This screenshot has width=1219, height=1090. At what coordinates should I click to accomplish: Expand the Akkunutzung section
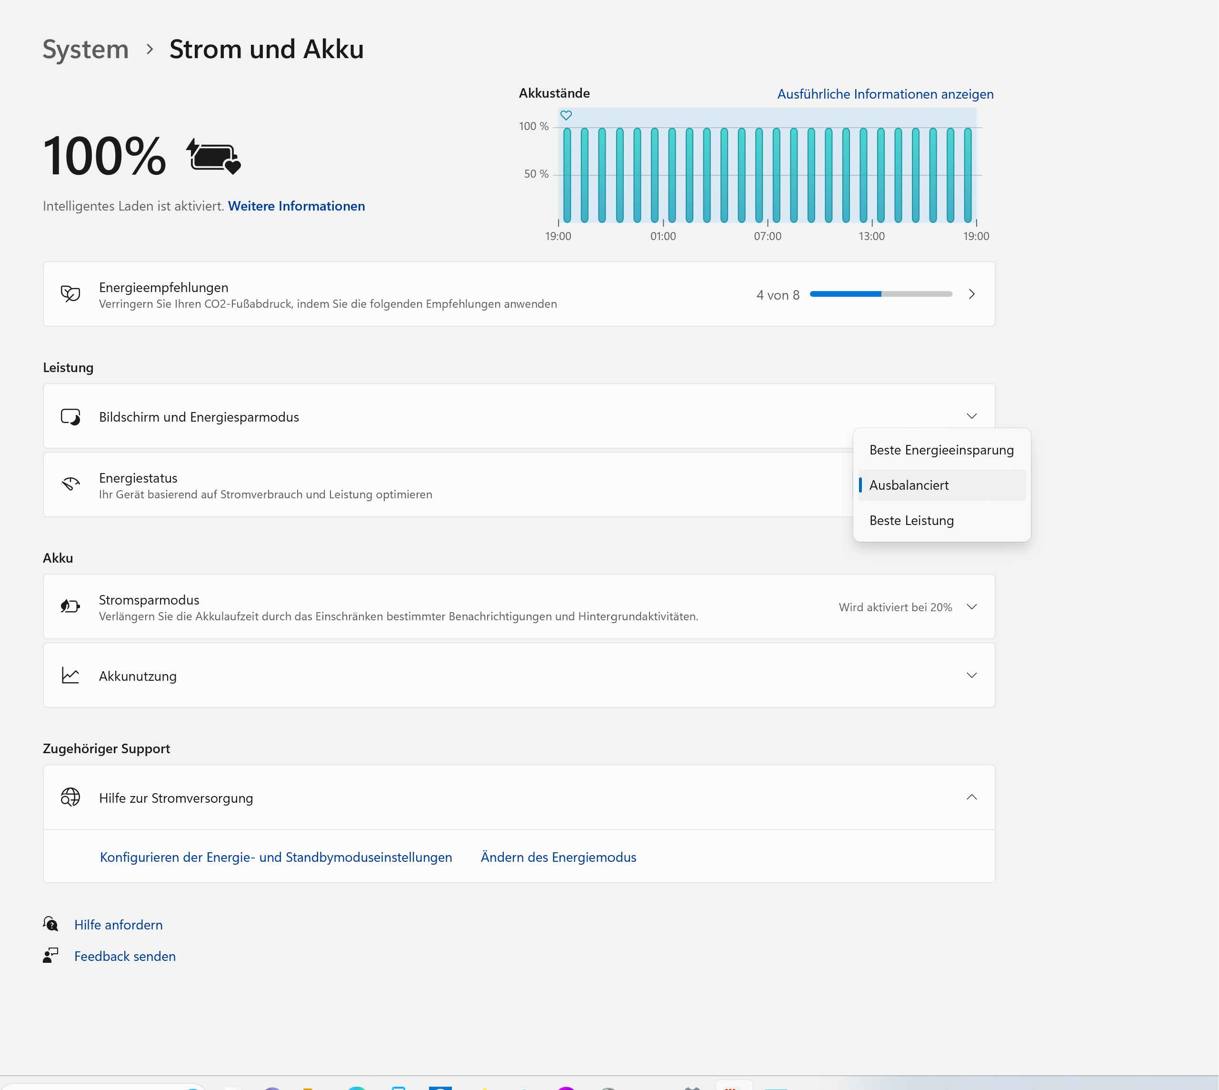(971, 676)
